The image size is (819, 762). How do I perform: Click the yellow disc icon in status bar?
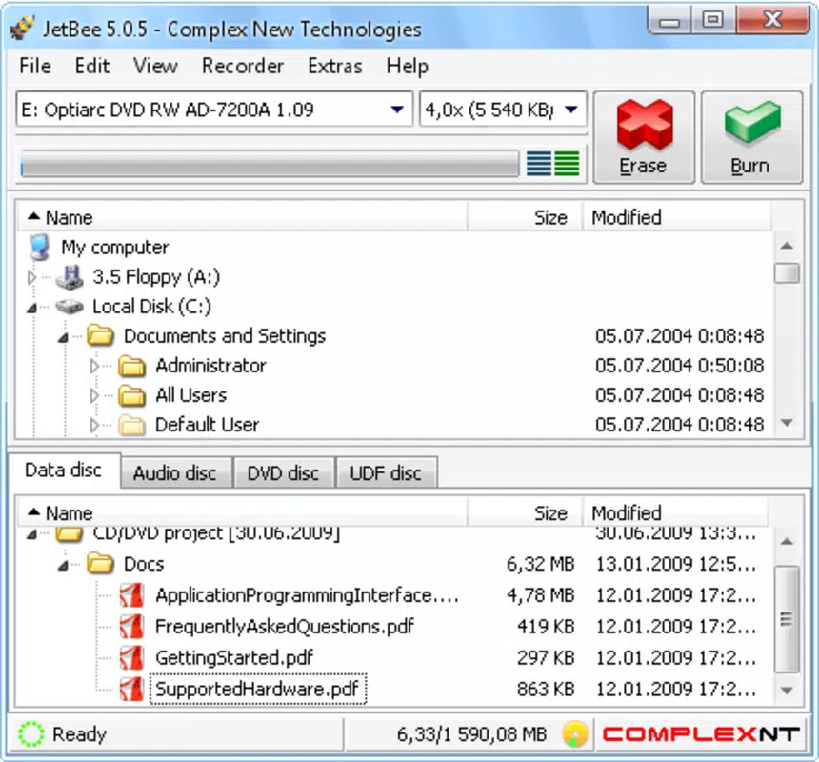coord(575,733)
